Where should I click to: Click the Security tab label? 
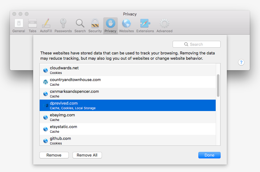pyautogui.click(x=95, y=31)
